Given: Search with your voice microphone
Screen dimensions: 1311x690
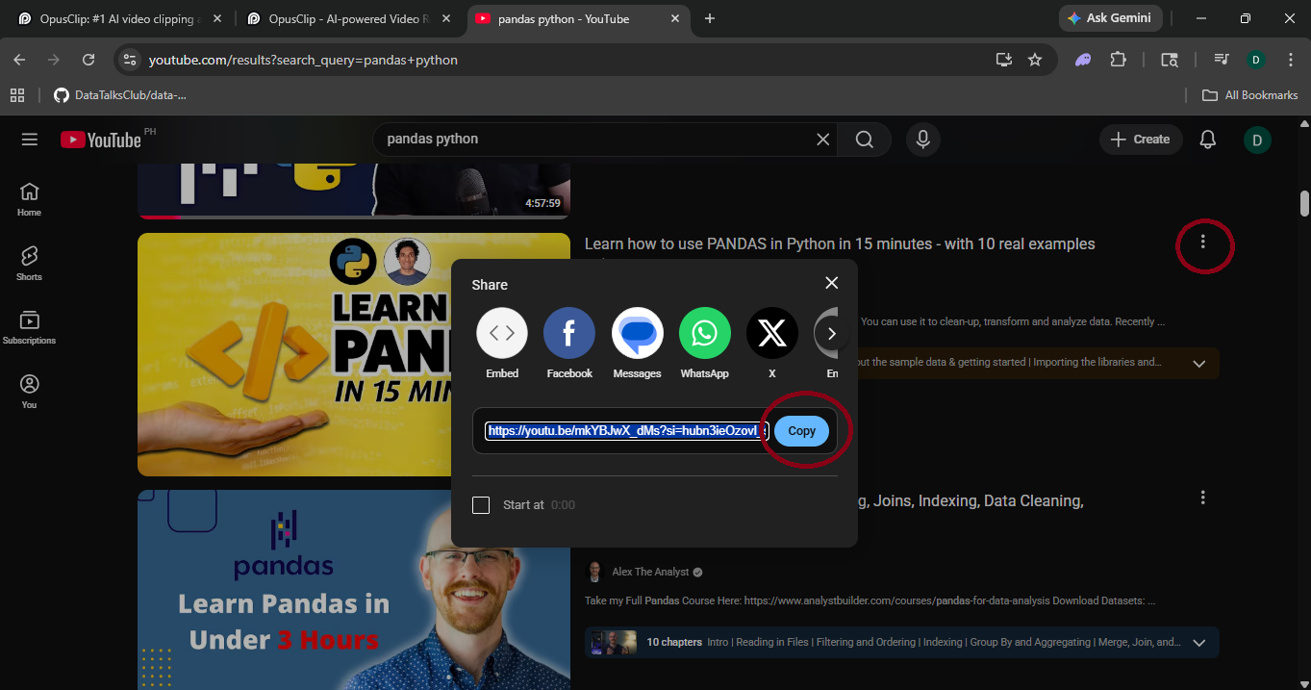Looking at the screenshot, I should pyautogui.click(x=922, y=140).
